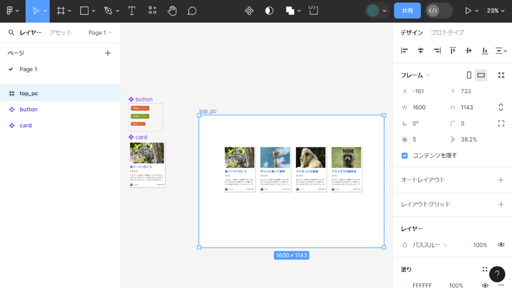Viewport: 512px width, 288px height.
Task: Click the 共有 share button
Action: click(x=407, y=11)
